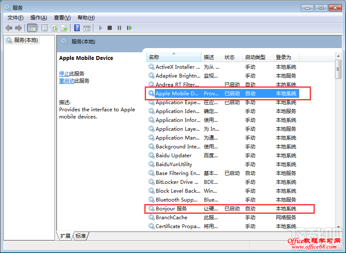Viewport: 346px width, 253px height.
Task: Open the 操作(A) menu
Action: (38, 17)
